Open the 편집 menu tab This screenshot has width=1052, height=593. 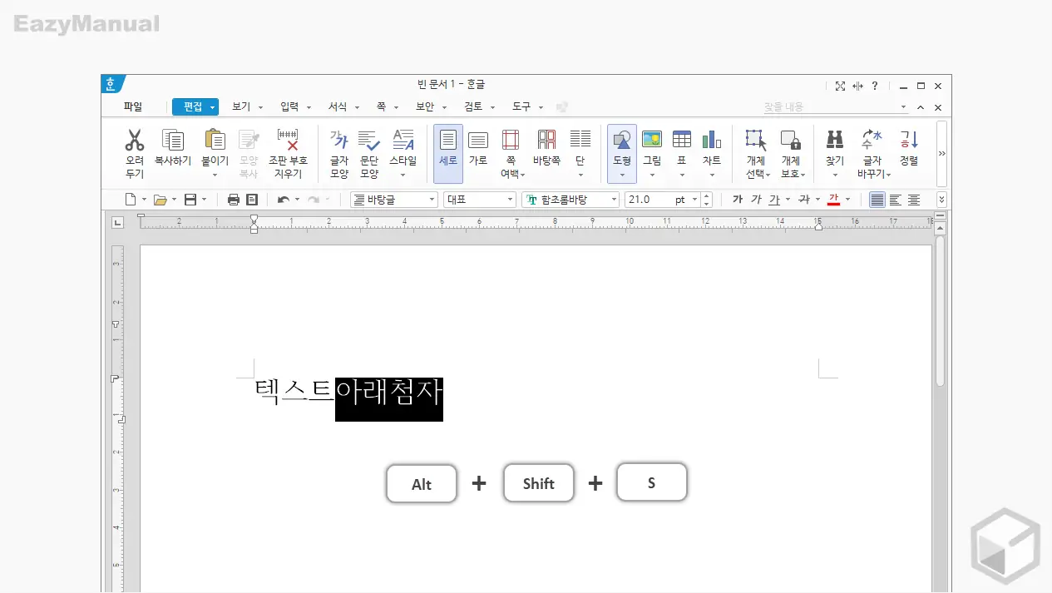coord(195,106)
